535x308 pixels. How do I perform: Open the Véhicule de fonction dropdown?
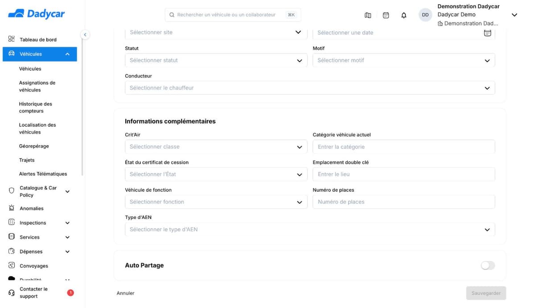216,202
